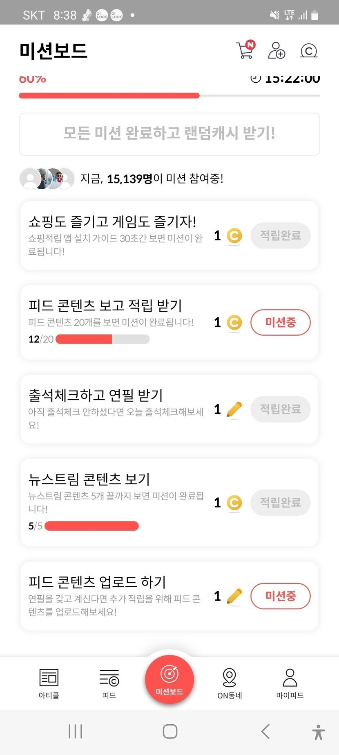Open the cash coin icon in header

tap(309, 51)
